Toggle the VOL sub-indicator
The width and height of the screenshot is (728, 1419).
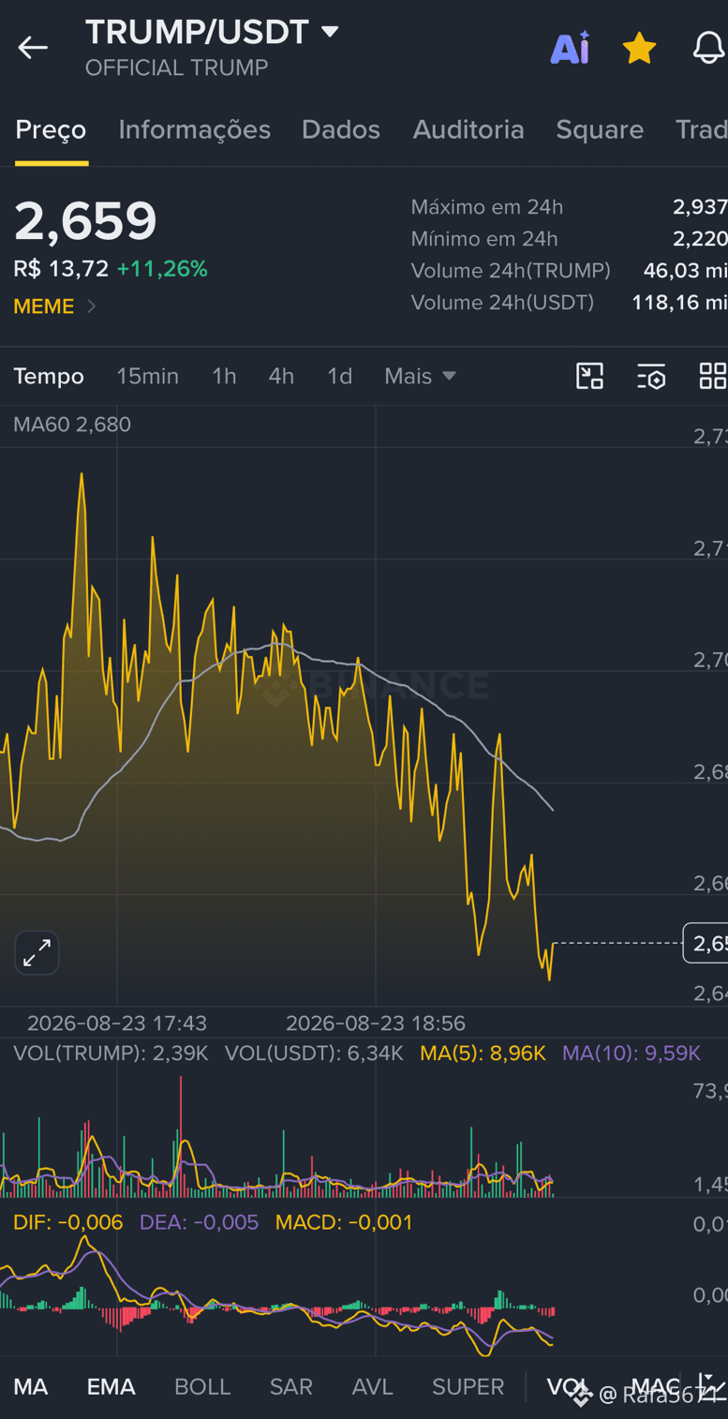click(x=568, y=1386)
